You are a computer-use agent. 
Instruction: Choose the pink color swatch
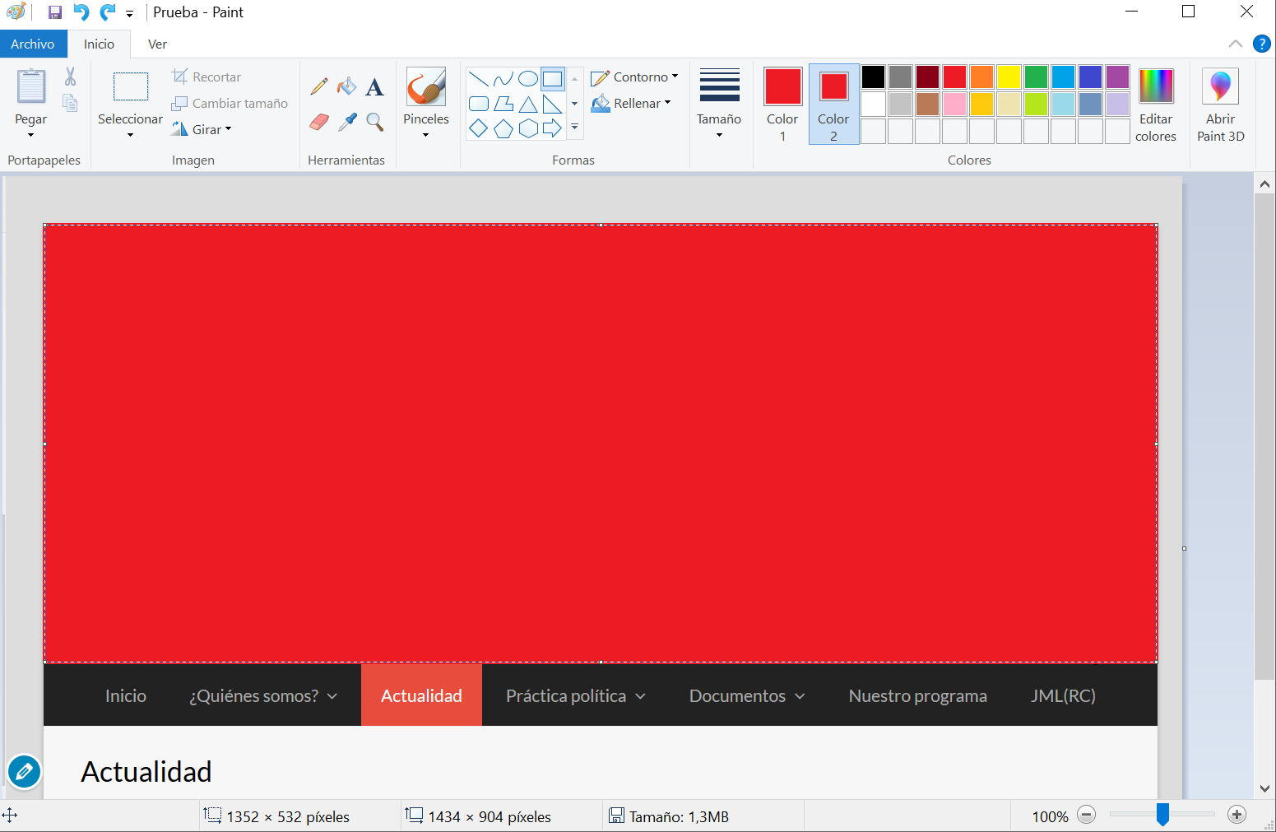pyautogui.click(x=955, y=104)
